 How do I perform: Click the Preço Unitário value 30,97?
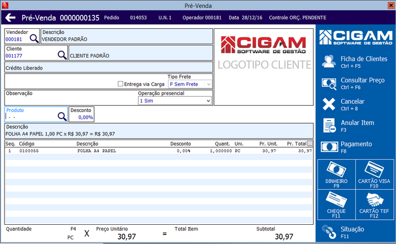(x=127, y=237)
